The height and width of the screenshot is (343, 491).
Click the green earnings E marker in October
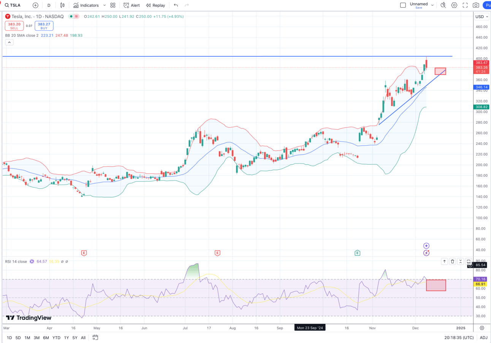click(x=357, y=253)
